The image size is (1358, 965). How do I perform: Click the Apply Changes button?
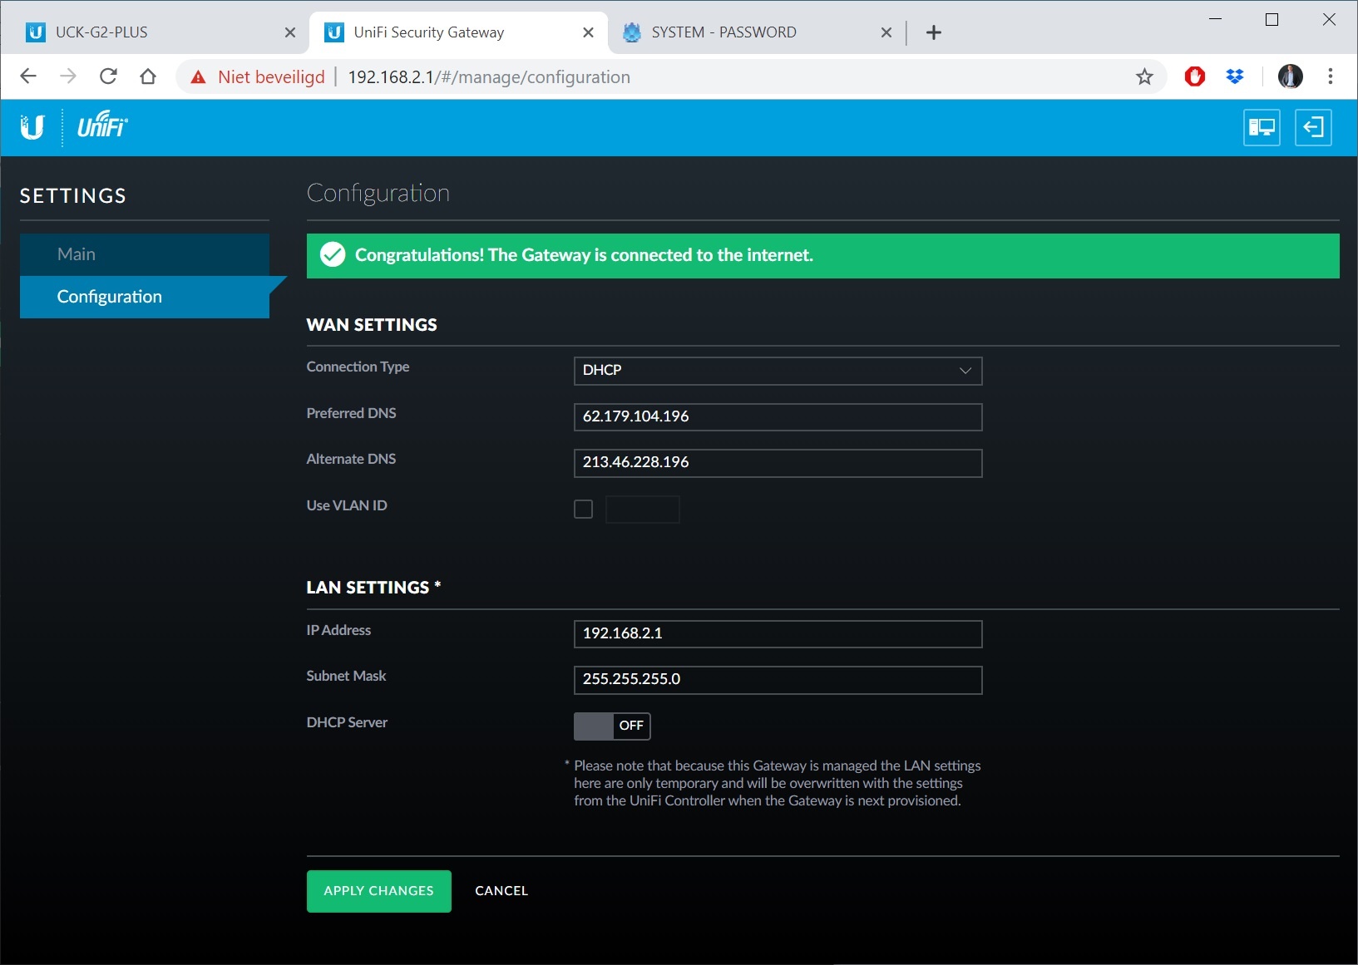coord(379,891)
